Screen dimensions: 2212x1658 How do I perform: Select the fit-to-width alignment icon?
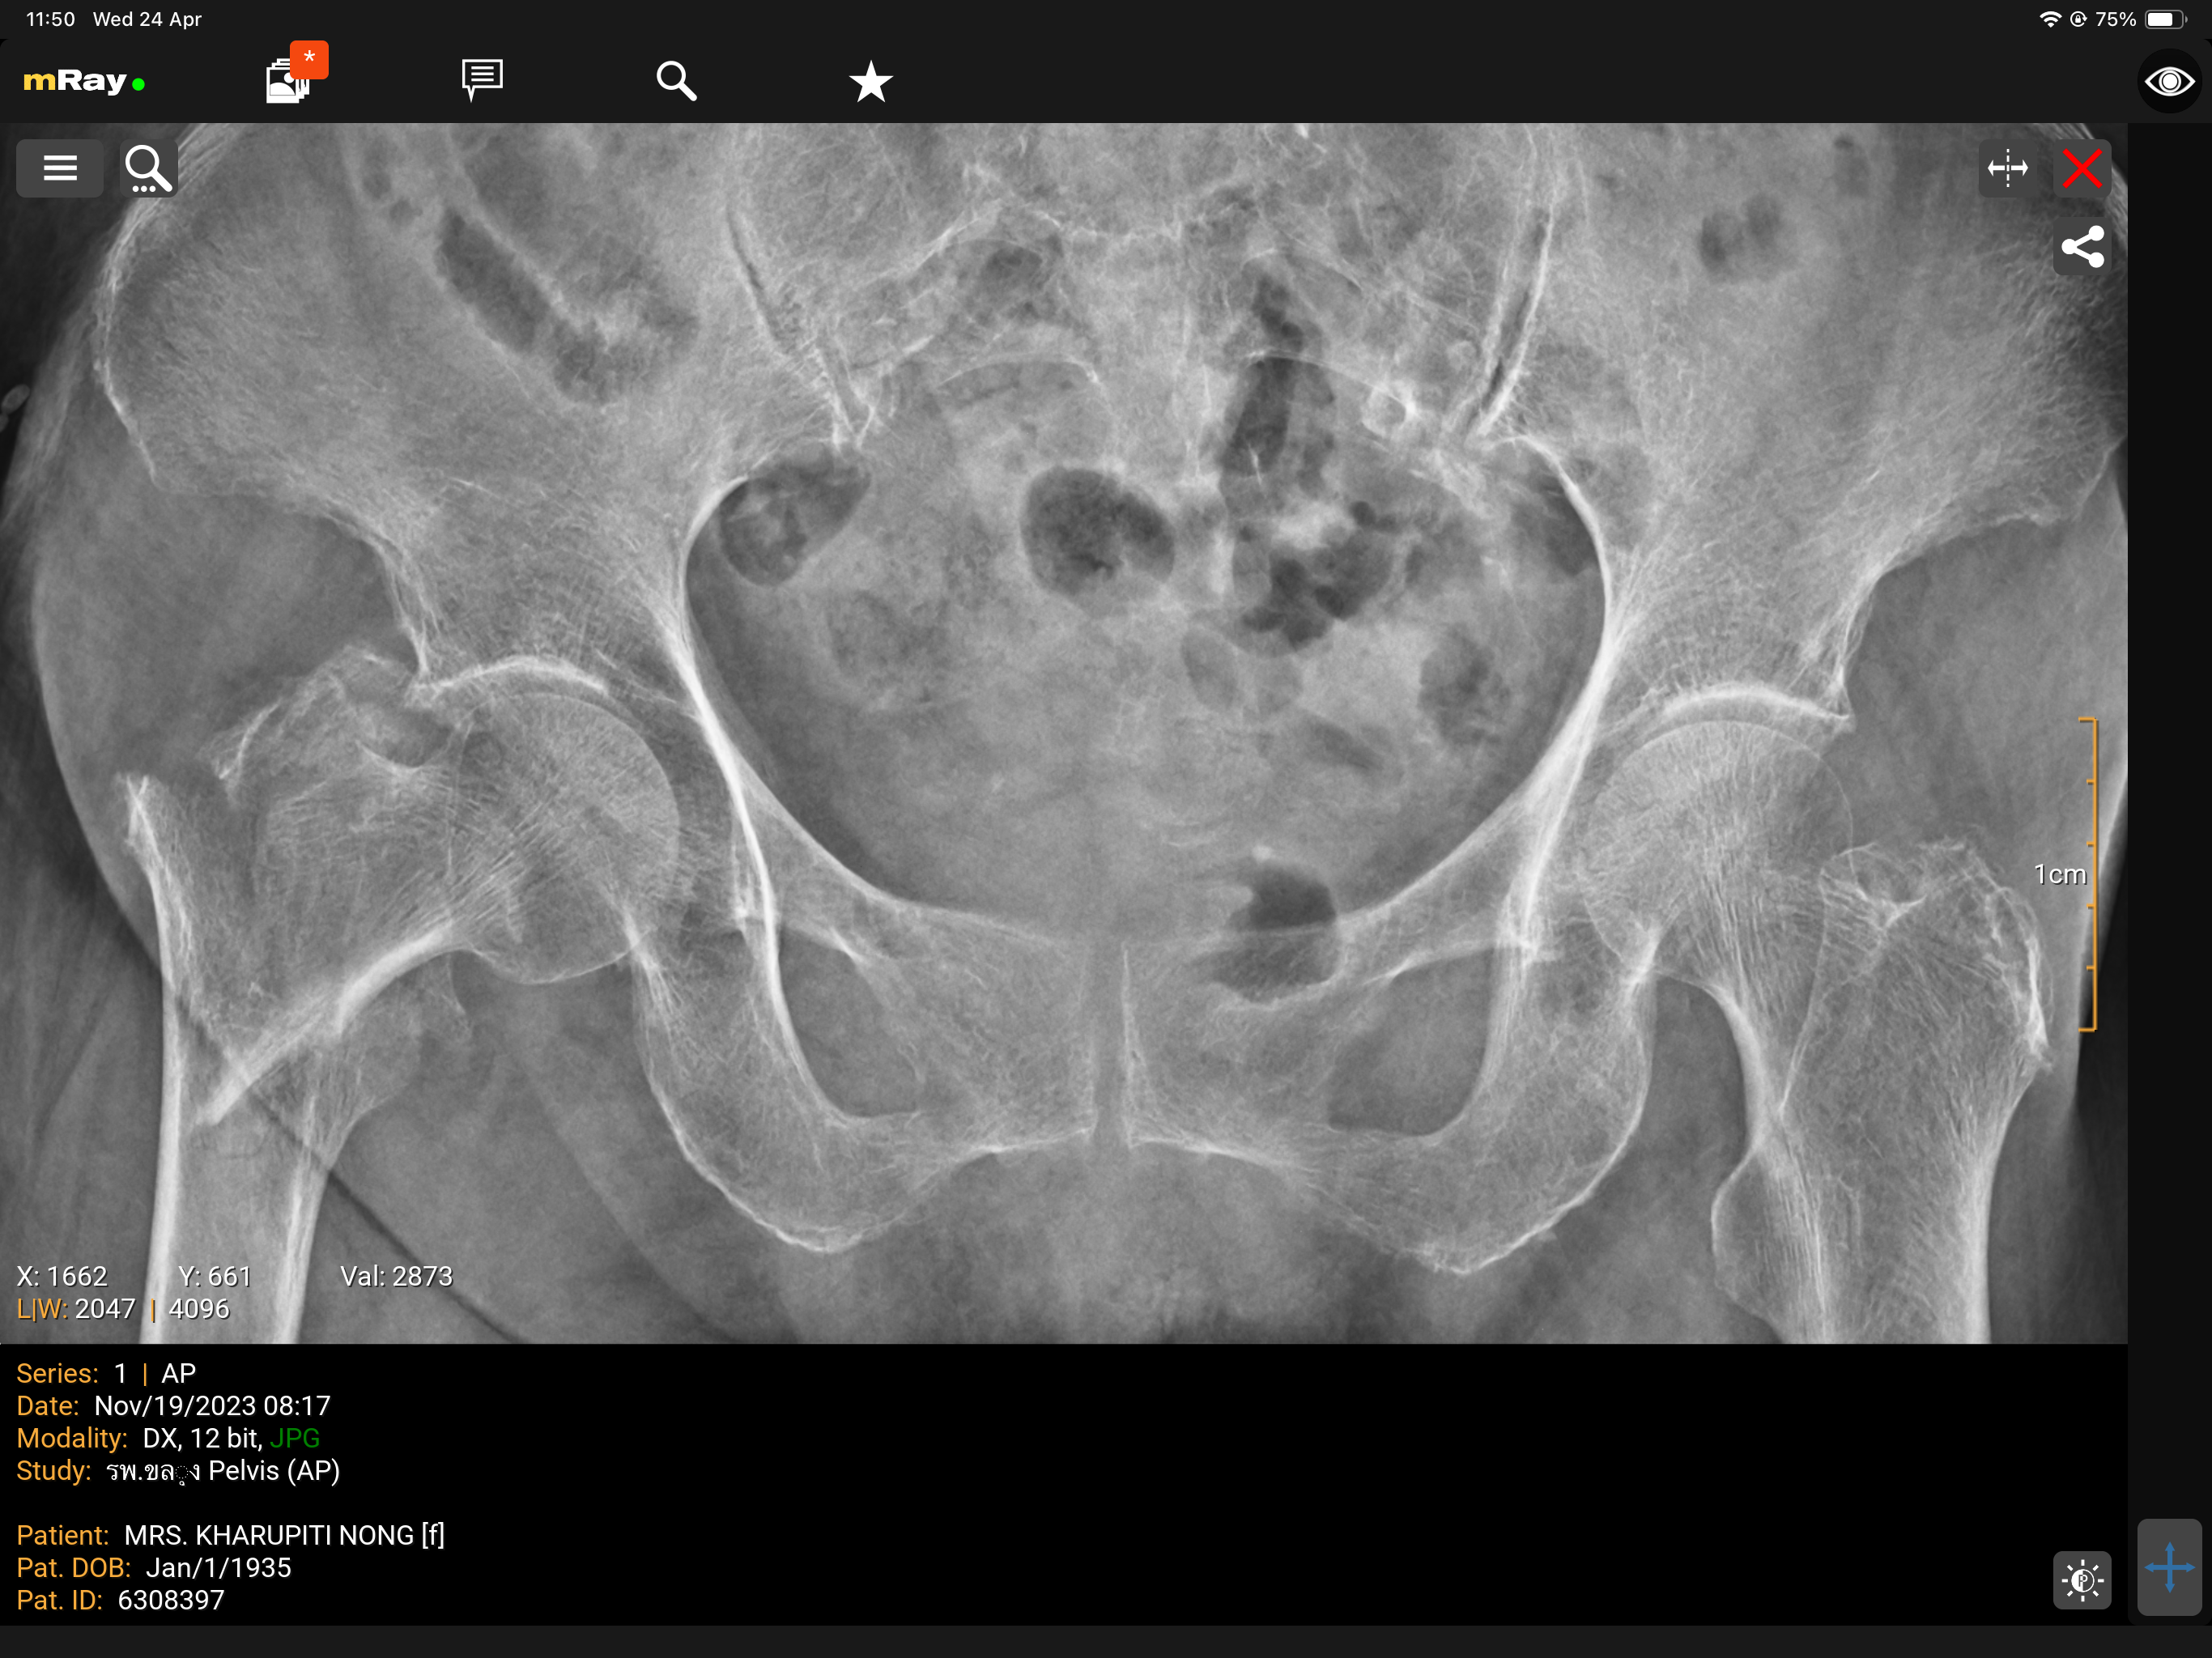point(2007,168)
